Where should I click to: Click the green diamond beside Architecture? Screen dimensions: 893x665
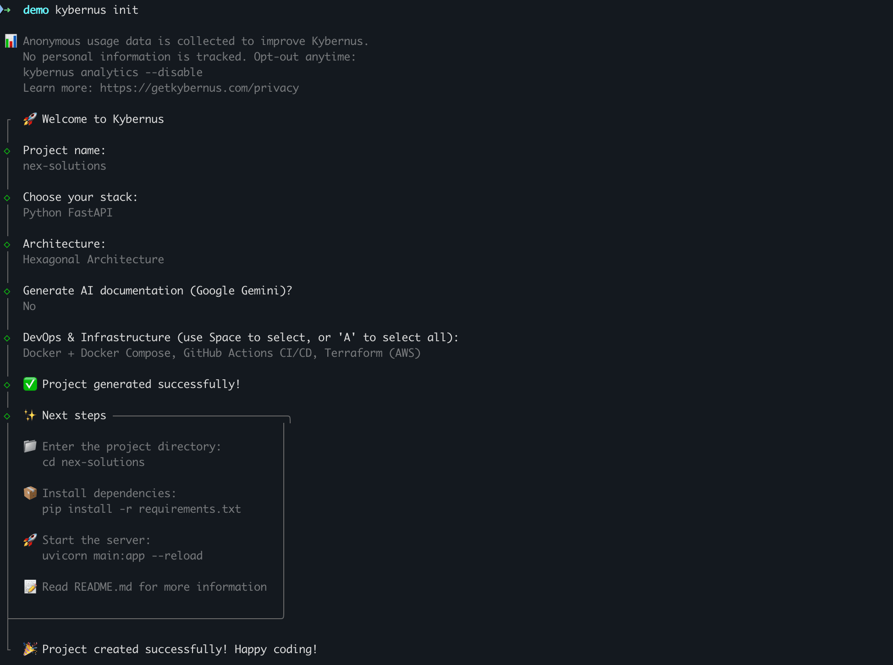[7, 244]
